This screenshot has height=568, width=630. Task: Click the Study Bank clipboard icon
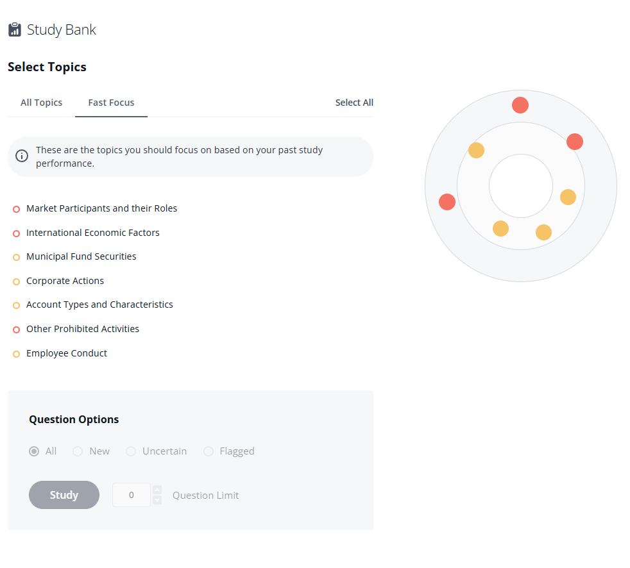click(x=15, y=30)
